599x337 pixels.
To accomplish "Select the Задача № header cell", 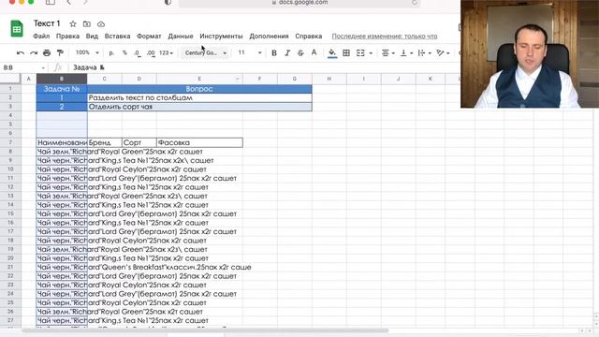I will click(62, 89).
